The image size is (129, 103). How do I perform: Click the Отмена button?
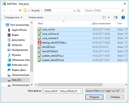coord(115,97)
